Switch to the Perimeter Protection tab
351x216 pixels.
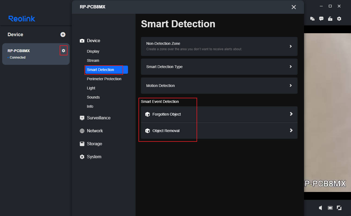click(104, 79)
